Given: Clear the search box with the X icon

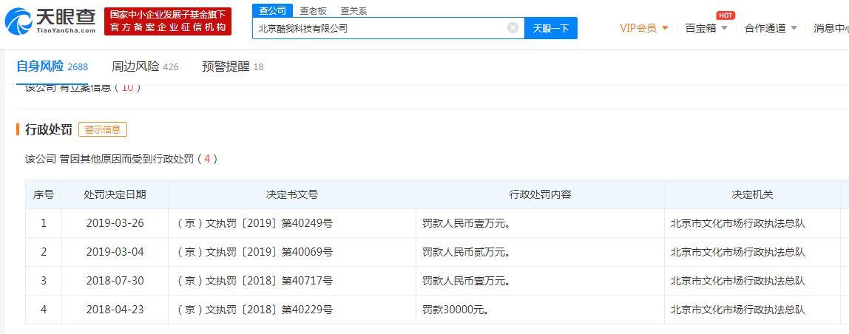Looking at the screenshot, I should pos(513,28).
